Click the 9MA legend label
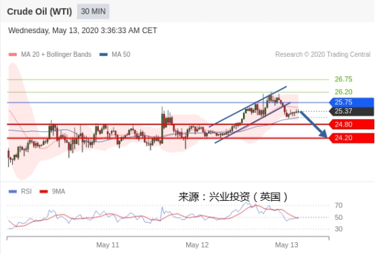 (x=59, y=191)
